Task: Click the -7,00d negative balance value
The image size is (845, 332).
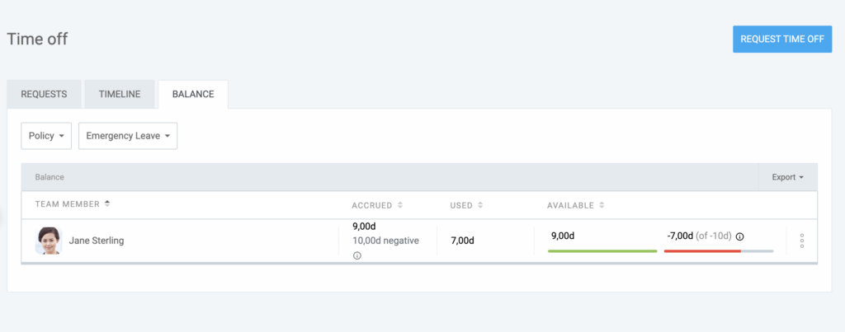Action: click(x=679, y=236)
